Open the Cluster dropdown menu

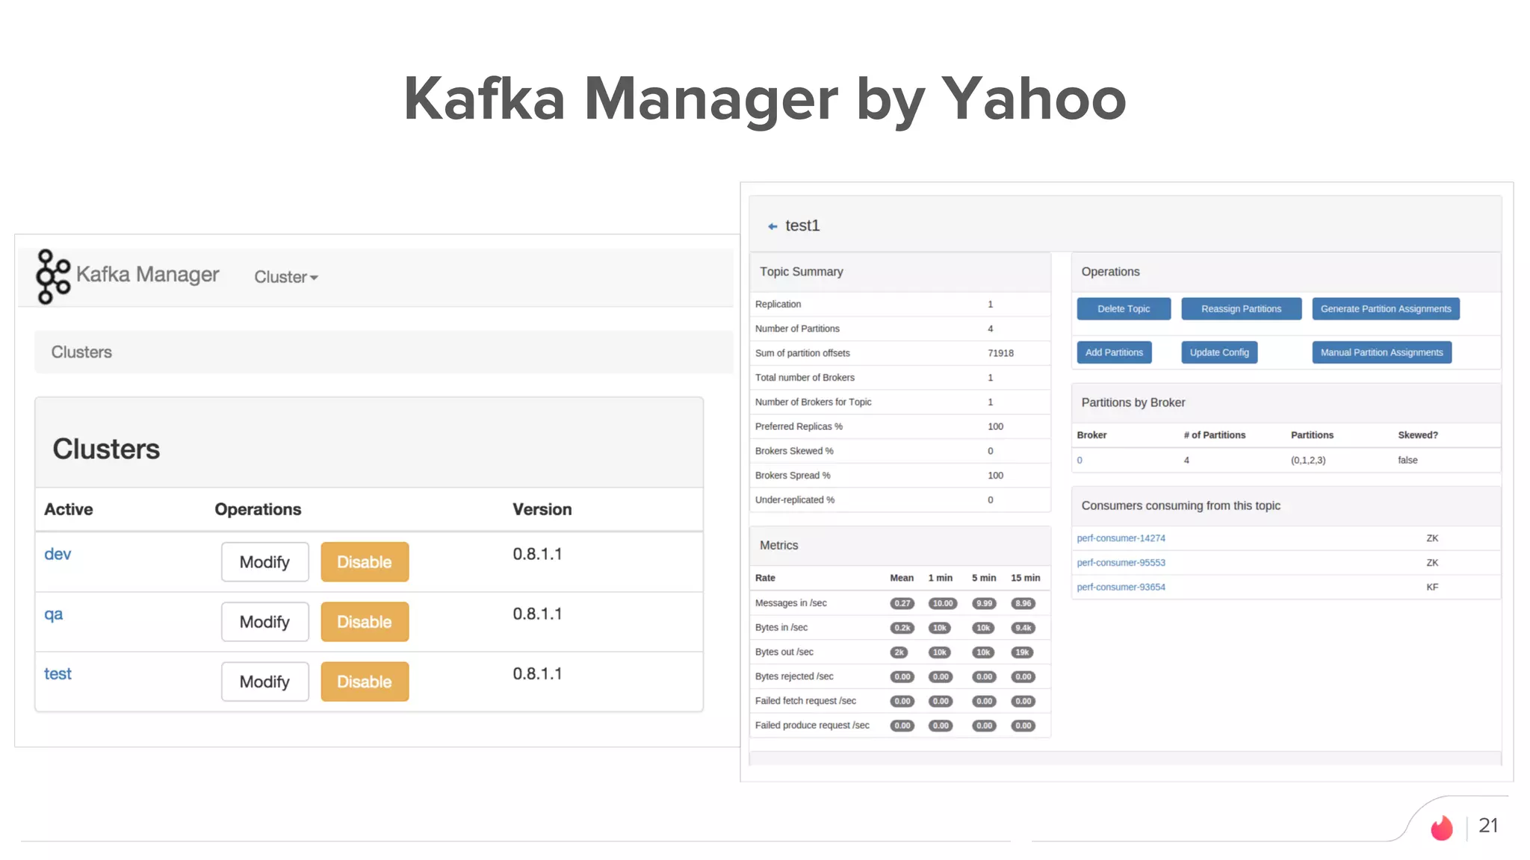coord(286,277)
